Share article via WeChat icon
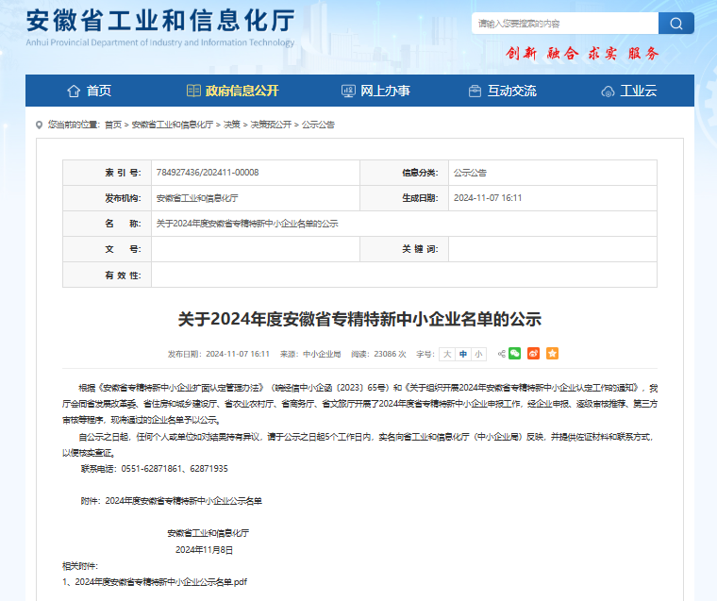This screenshot has width=717, height=601. [514, 354]
